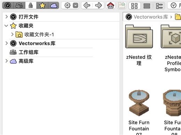Select 打开文件 in the tree

tap(29, 17)
